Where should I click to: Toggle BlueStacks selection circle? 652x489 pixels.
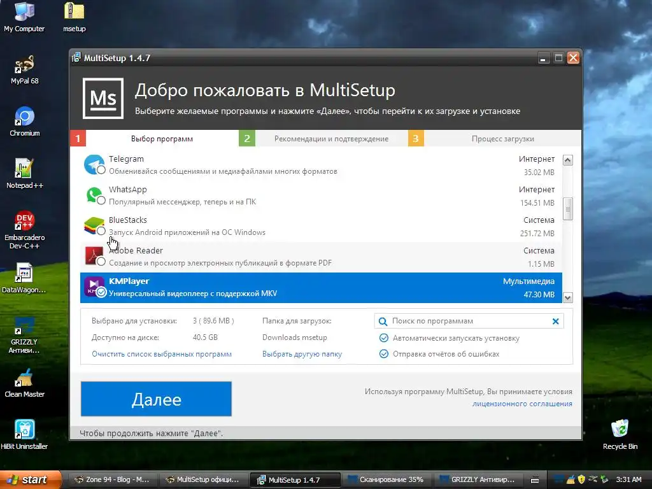[x=101, y=230]
